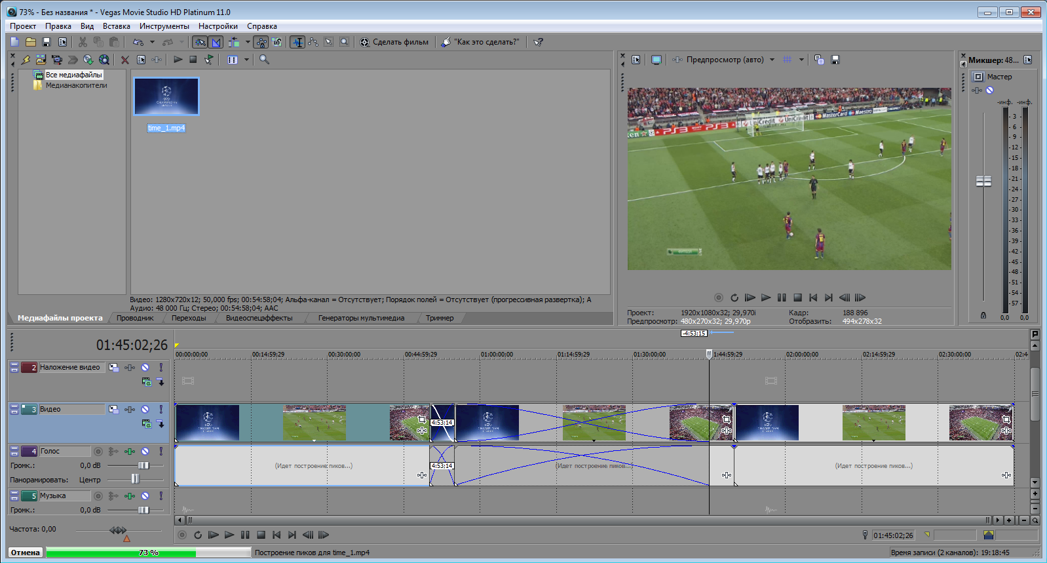Cut the selection with the scissors icon
Screen dimensions: 1047x563
[x=83, y=42]
